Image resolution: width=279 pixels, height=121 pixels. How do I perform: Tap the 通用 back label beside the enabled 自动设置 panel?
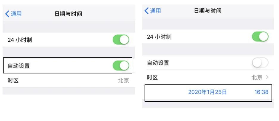pyautogui.click(x=16, y=14)
